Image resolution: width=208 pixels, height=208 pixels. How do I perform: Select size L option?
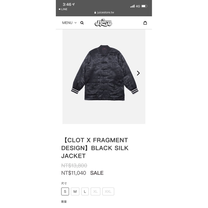click(x=85, y=191)
